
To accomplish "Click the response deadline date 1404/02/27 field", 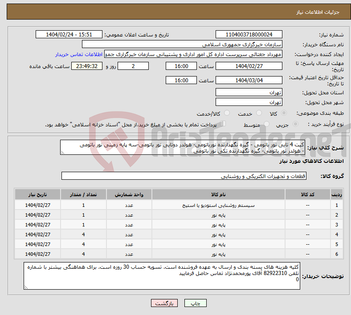I will [x=249, y=66].
